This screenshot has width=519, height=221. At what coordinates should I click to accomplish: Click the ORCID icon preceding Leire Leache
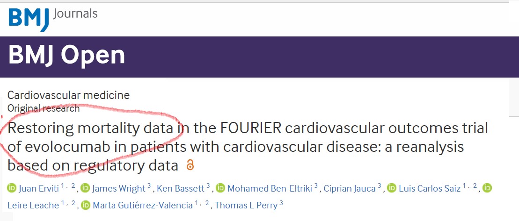[487, 189]
